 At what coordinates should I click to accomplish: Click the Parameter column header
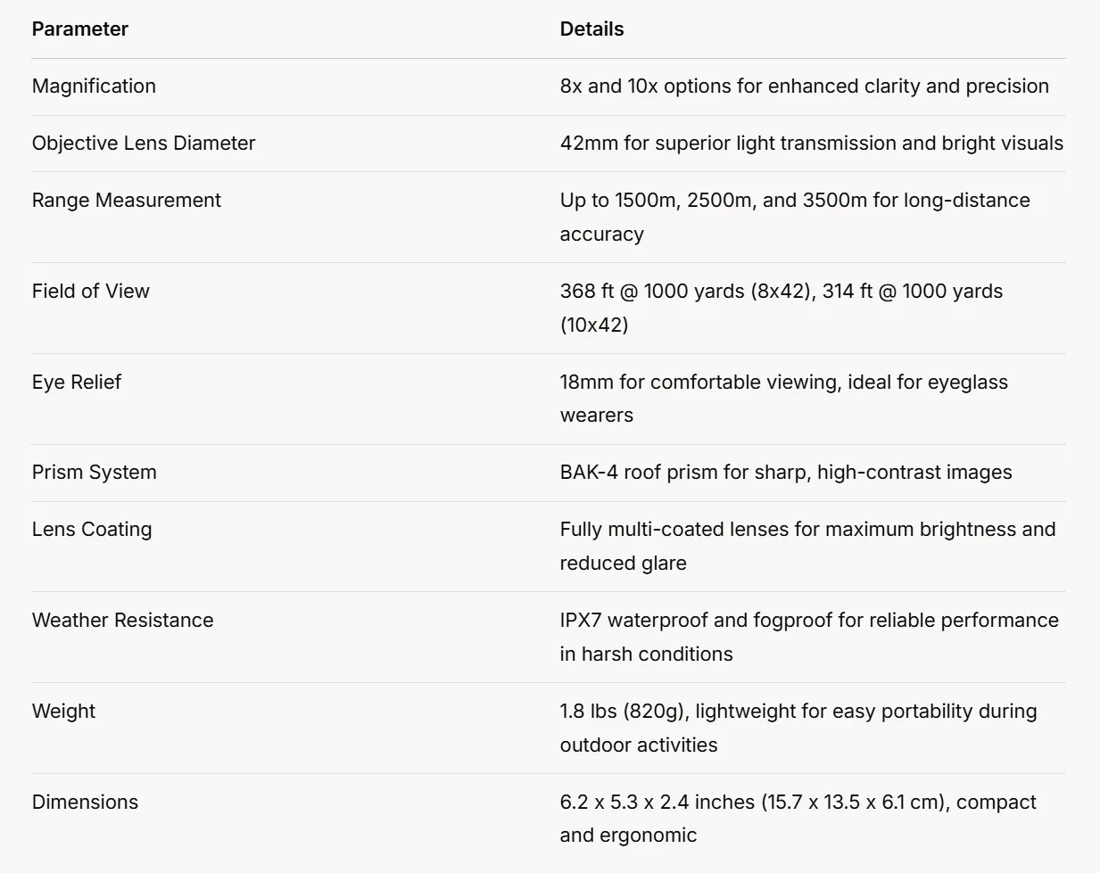click(80, 29)
